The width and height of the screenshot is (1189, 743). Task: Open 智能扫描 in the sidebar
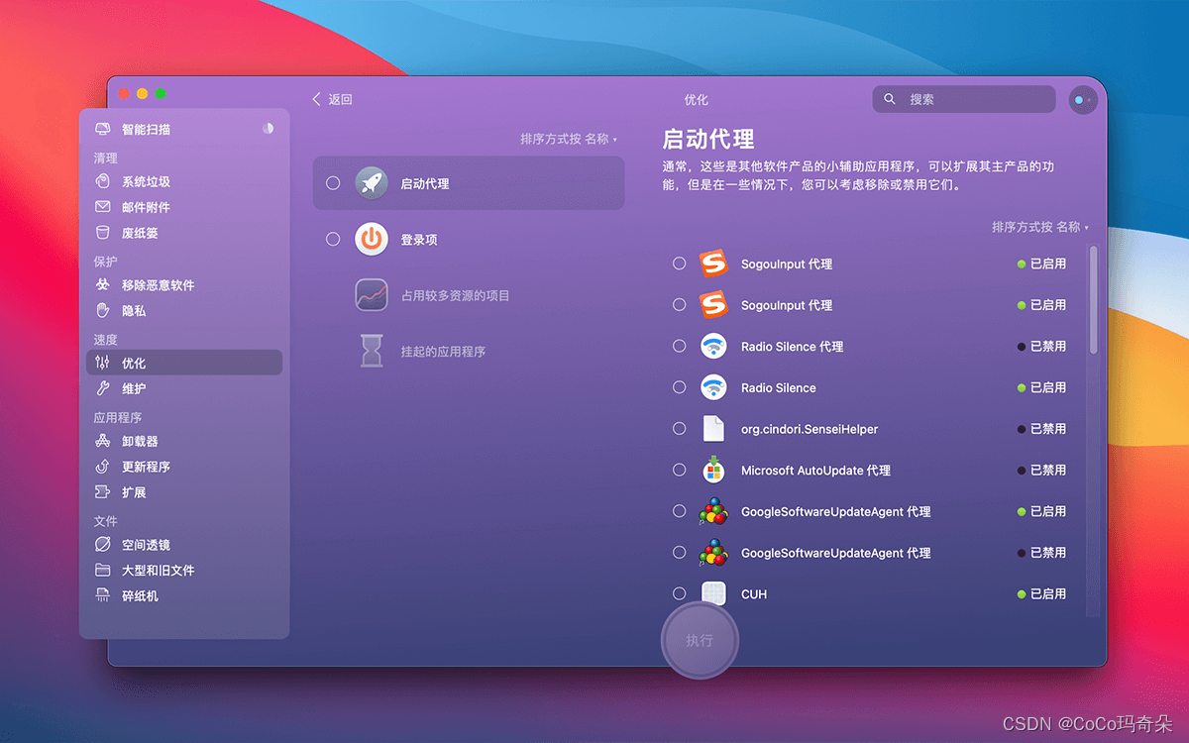(183, 129)
